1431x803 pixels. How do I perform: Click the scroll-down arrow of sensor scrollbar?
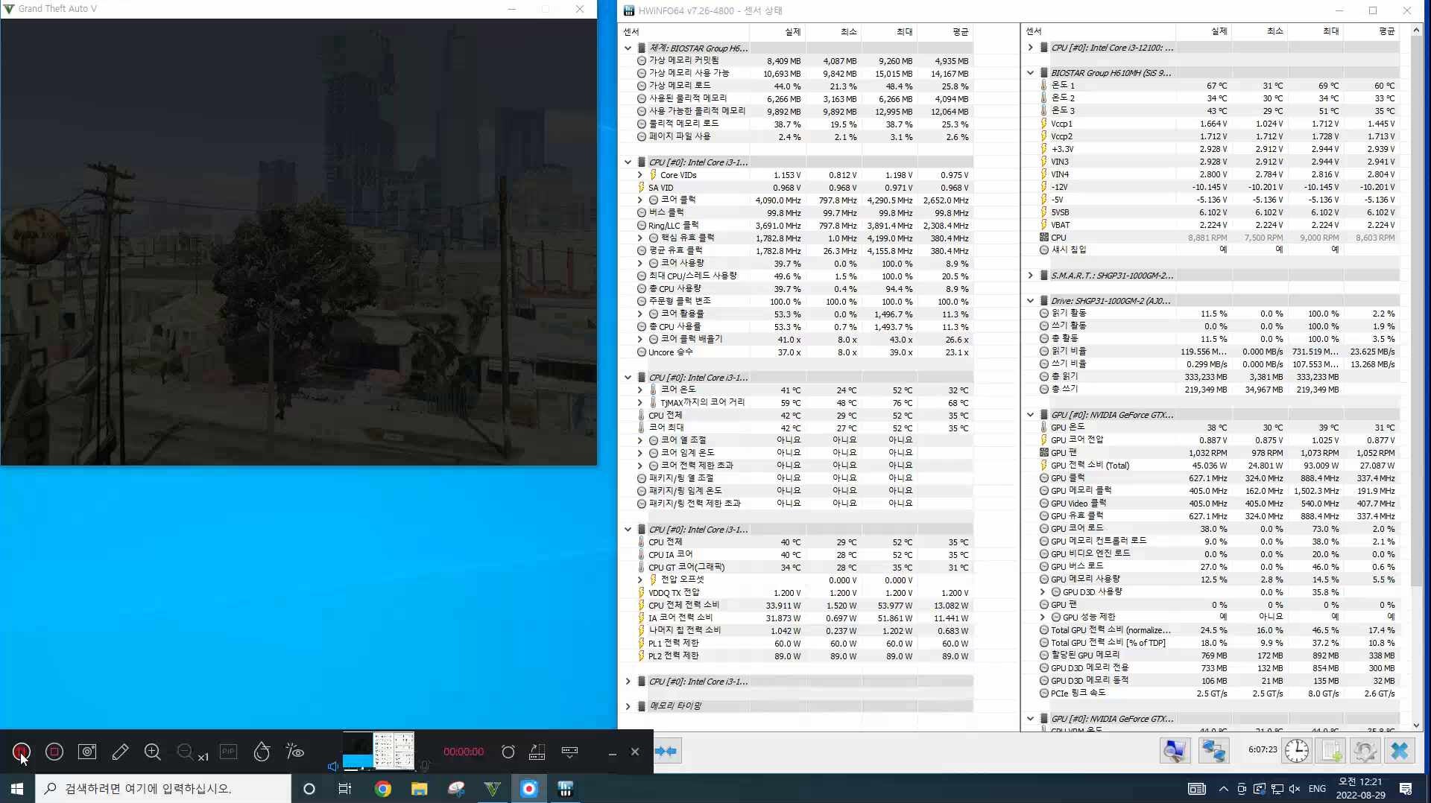coord(1416,725)
